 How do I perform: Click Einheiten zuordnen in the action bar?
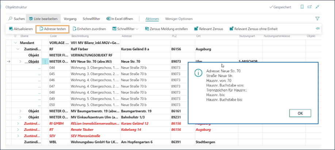tap(89, 29)
